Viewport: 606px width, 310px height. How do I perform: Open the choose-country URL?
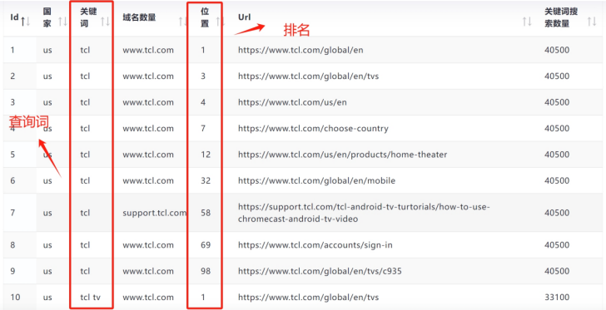point(314,128)
